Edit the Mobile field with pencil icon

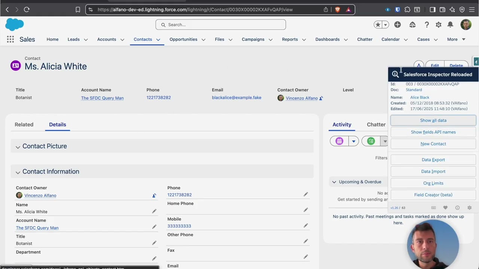coord(306,226)
